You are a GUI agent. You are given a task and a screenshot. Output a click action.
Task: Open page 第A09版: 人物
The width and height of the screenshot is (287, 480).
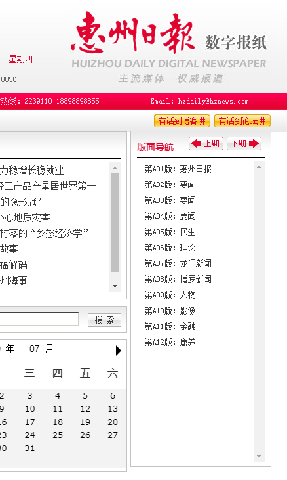(x=170, y=295)
